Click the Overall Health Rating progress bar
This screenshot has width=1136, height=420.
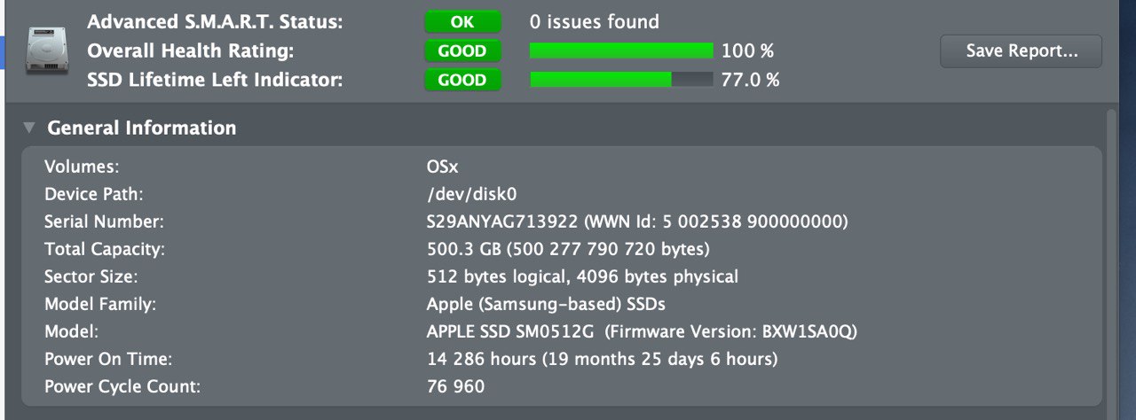(621, 51)
